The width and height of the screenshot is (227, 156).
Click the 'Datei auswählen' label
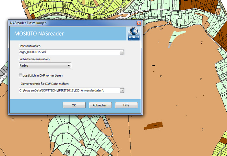pyautogui.click(x=30, y=46)
